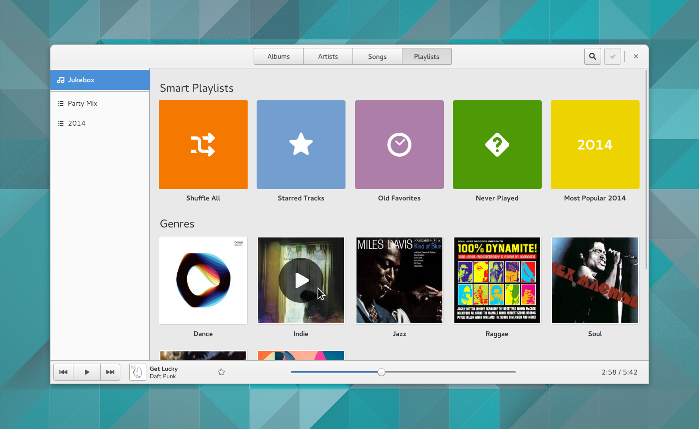
Task: Click the song progress slider handle
Action: click(x=381, y=372)
